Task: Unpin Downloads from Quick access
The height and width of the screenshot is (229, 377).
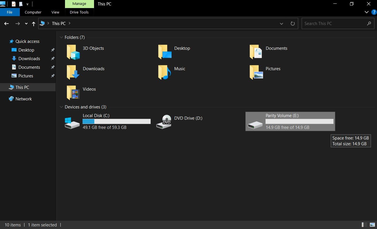Action: click(x=53, y=59)
